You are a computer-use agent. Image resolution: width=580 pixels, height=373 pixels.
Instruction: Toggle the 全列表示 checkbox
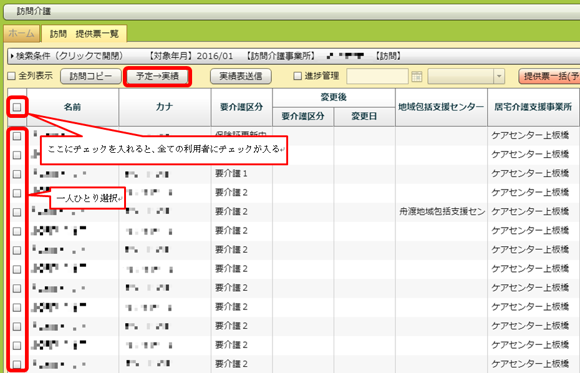point(11,76)
